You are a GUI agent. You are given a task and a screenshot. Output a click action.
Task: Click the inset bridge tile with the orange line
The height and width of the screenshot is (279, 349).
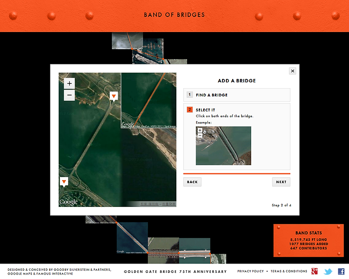pos(149,100)
